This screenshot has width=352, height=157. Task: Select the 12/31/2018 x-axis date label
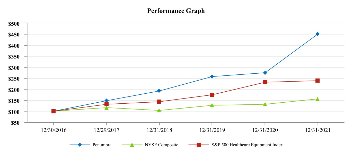(159, 130)
